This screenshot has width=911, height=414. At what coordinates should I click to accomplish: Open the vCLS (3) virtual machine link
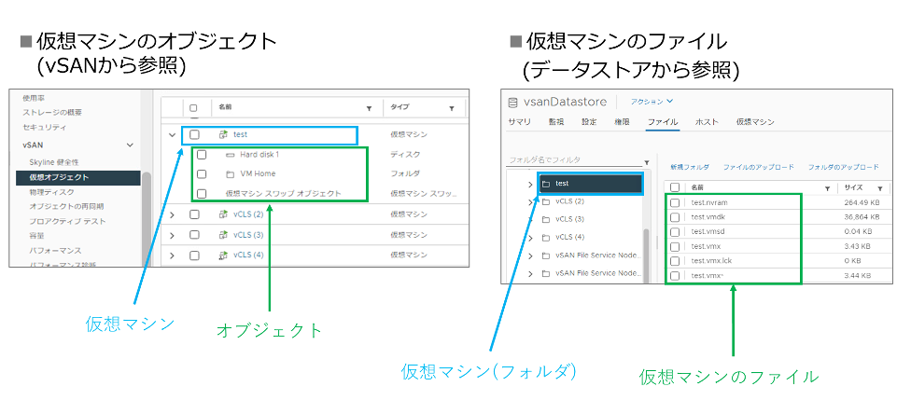pyautogui.click(x=248, y=235)
